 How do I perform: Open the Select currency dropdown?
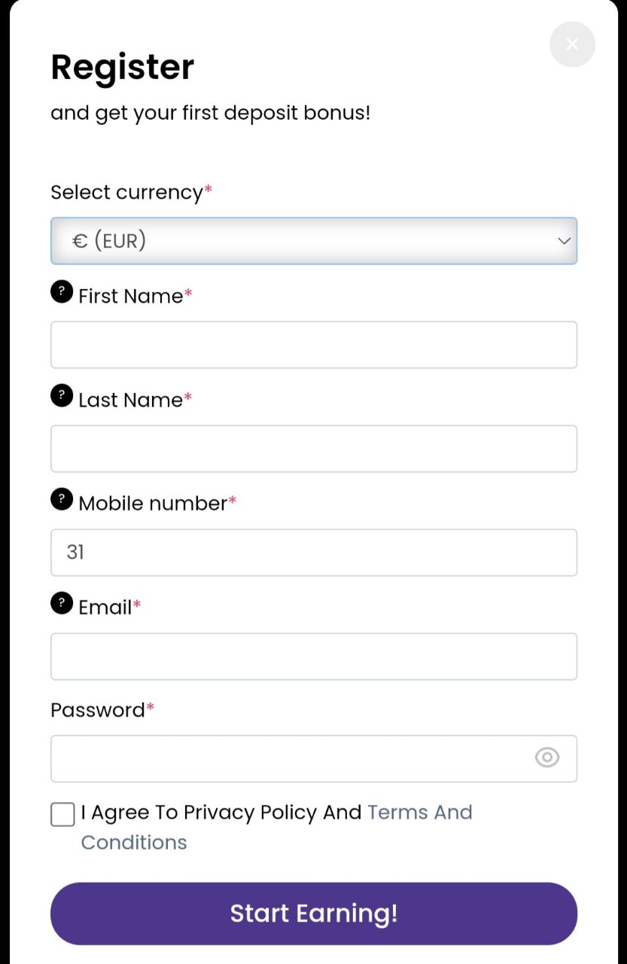click(301, 241)
